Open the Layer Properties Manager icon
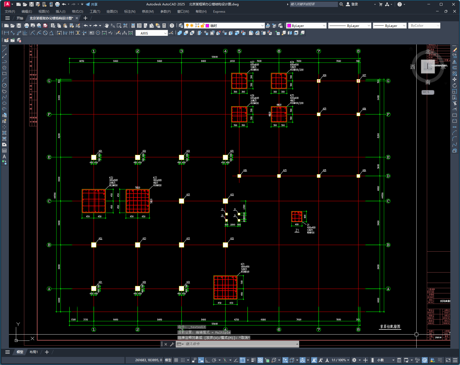 pos(181,26)
